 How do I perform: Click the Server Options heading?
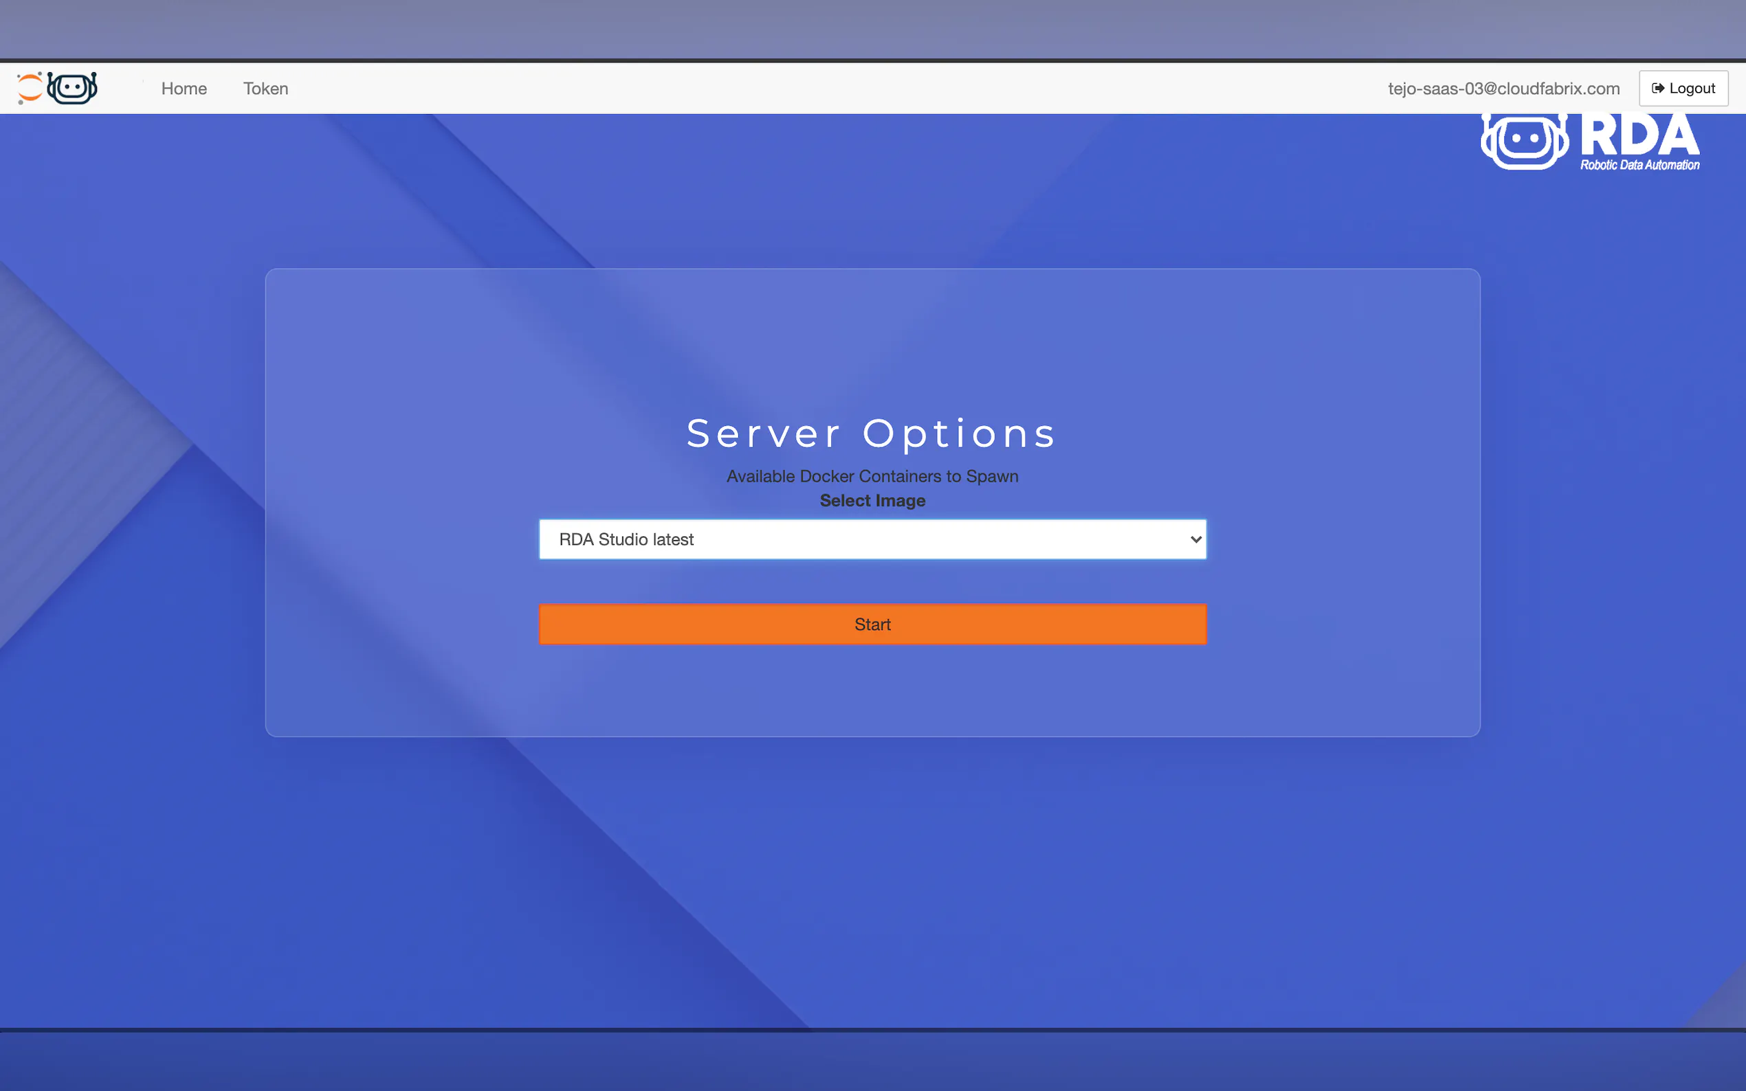[872, 433]
